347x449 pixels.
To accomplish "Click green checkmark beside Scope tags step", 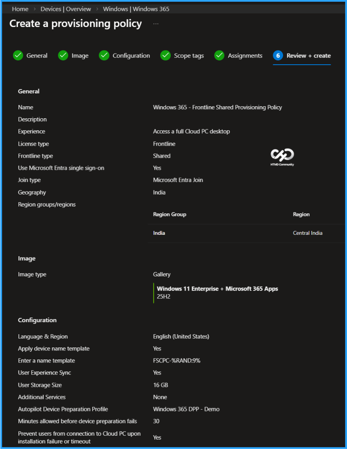I will click(x=166, y=56).
